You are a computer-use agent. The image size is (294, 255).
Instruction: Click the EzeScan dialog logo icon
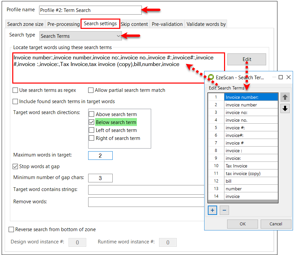[210, 77]
